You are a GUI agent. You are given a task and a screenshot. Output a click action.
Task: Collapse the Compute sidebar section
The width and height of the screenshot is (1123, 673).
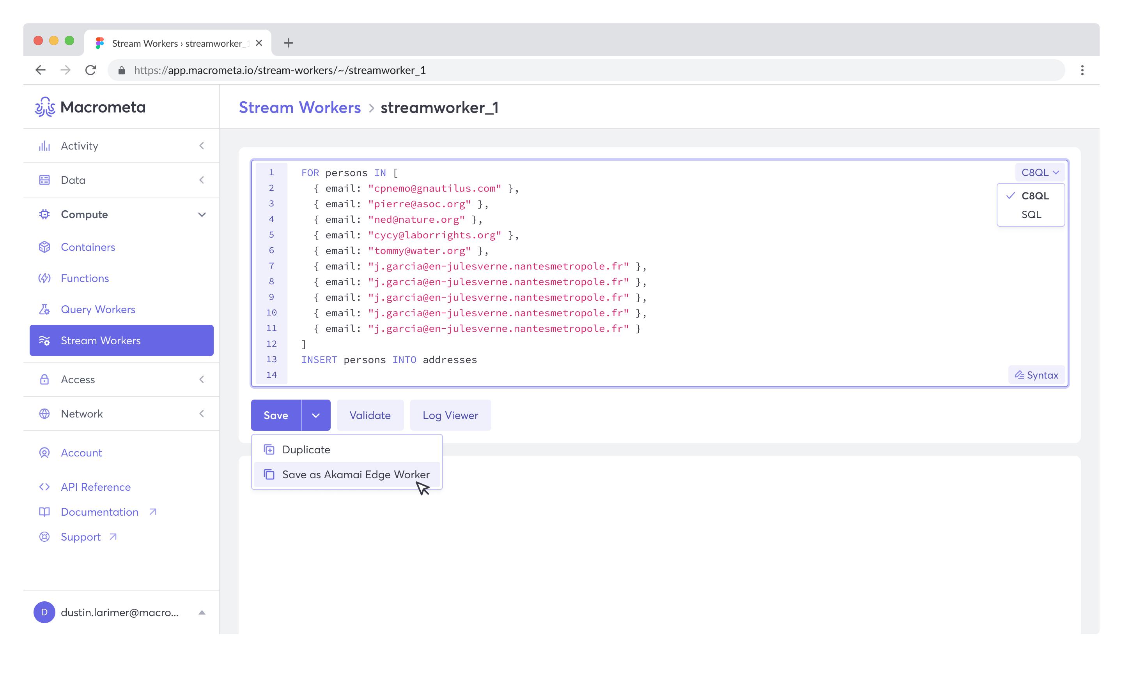202,215
